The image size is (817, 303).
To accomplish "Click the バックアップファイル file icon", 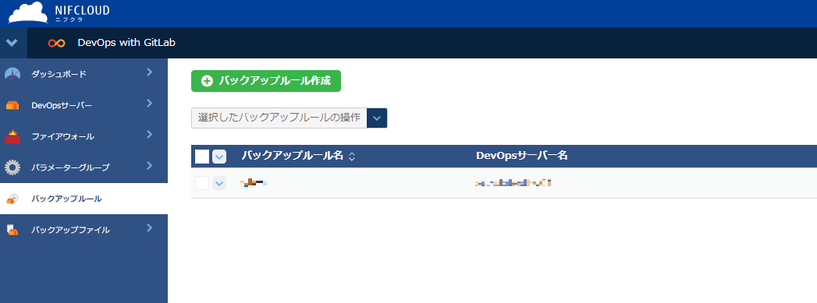I will (12, 230).
